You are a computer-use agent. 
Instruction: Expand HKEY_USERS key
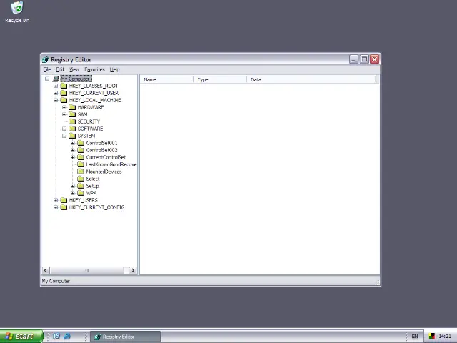click(x=56, y=200)
